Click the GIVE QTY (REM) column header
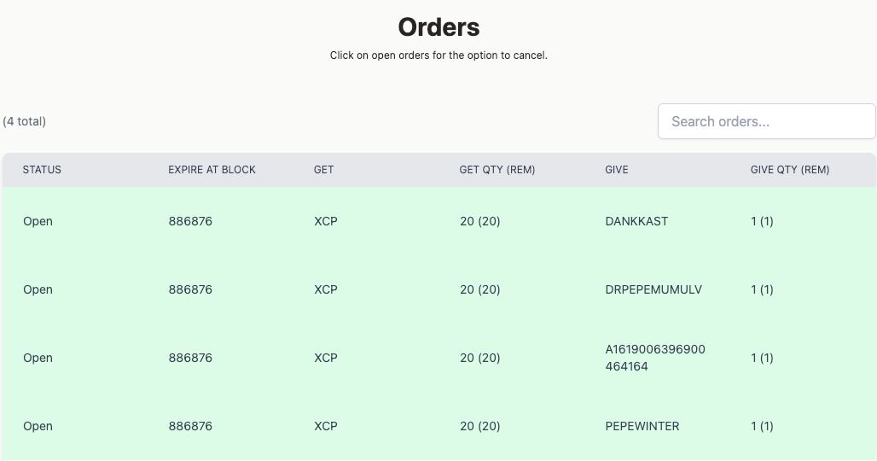Viewport: 877px width, 461px height. coord(789,170)
